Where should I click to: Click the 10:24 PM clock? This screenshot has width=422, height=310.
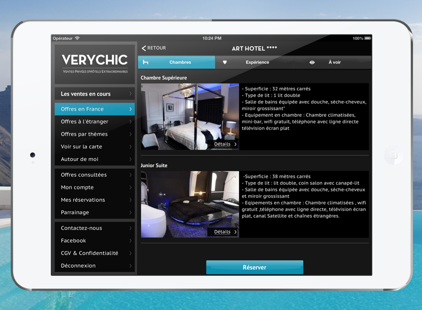(x=212, y=38)
